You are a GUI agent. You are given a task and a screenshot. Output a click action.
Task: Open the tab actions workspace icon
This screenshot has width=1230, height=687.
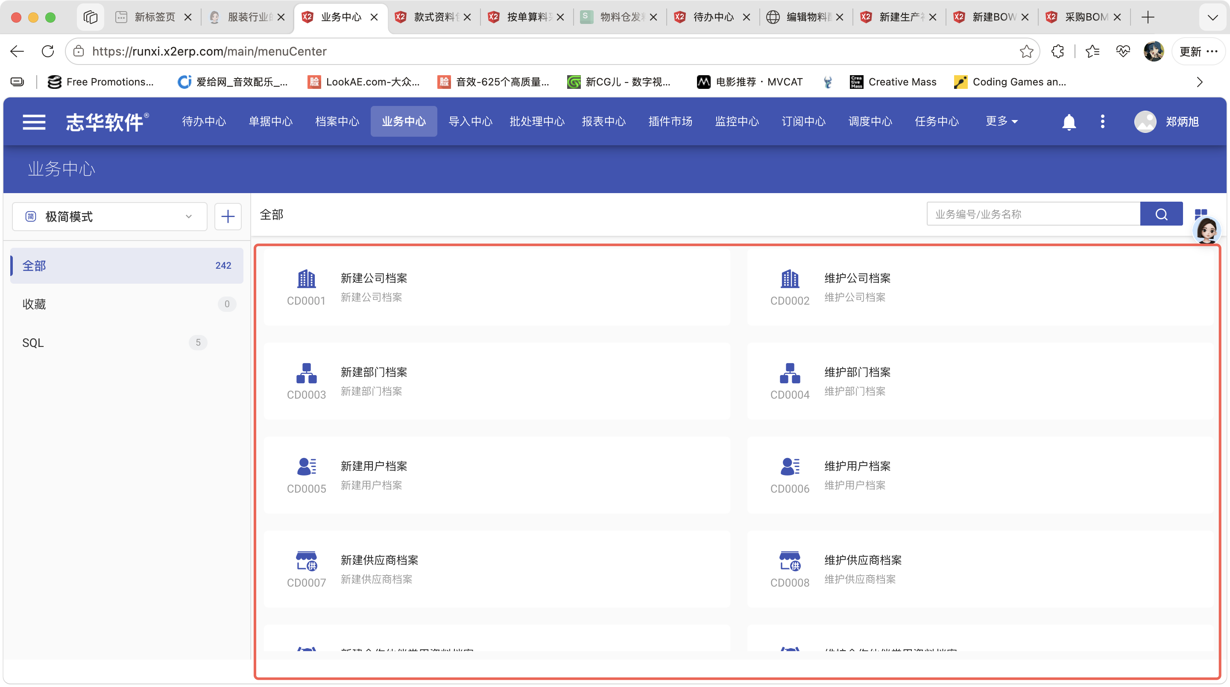coord(90,17)
